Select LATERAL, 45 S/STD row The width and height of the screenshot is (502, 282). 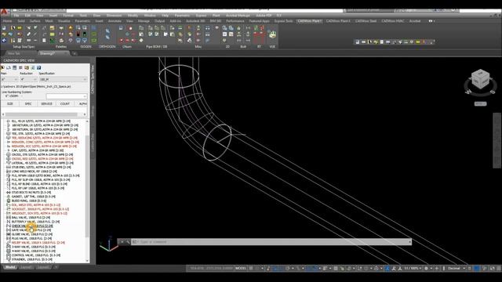(x=41, y=163)
